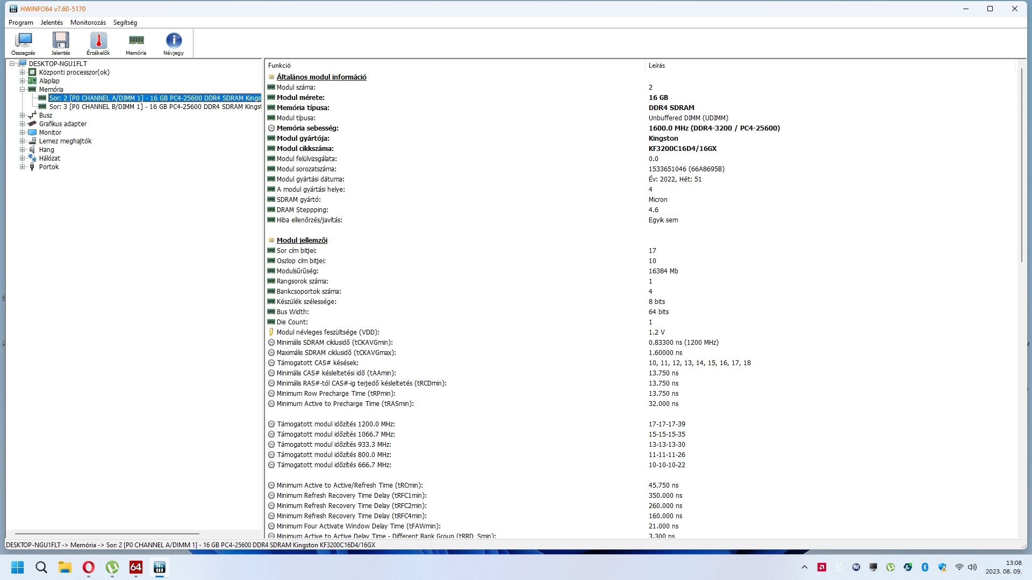
Task: Open the Segítség menu
Action: coord(125,23)
